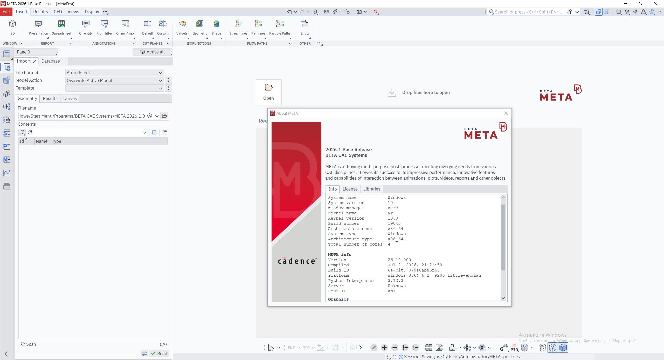Open the settings gear in top bar
The image size is (664, 360).
[x=627, y=12]
